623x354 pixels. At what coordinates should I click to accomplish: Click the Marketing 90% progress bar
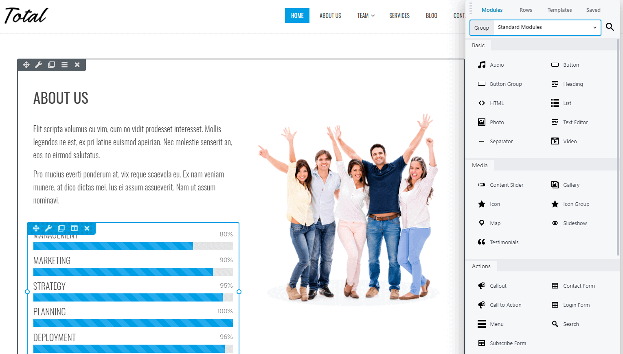click(x=133, y=272)
